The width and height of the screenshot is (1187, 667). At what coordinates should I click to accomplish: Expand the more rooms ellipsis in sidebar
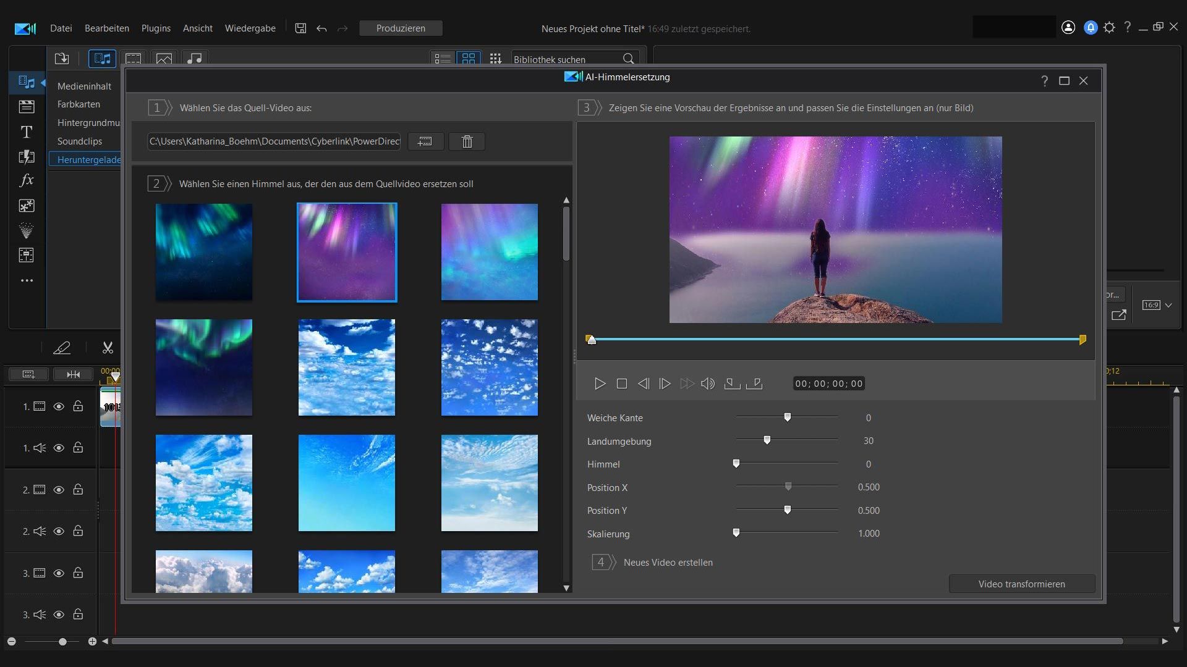(27, 280)
